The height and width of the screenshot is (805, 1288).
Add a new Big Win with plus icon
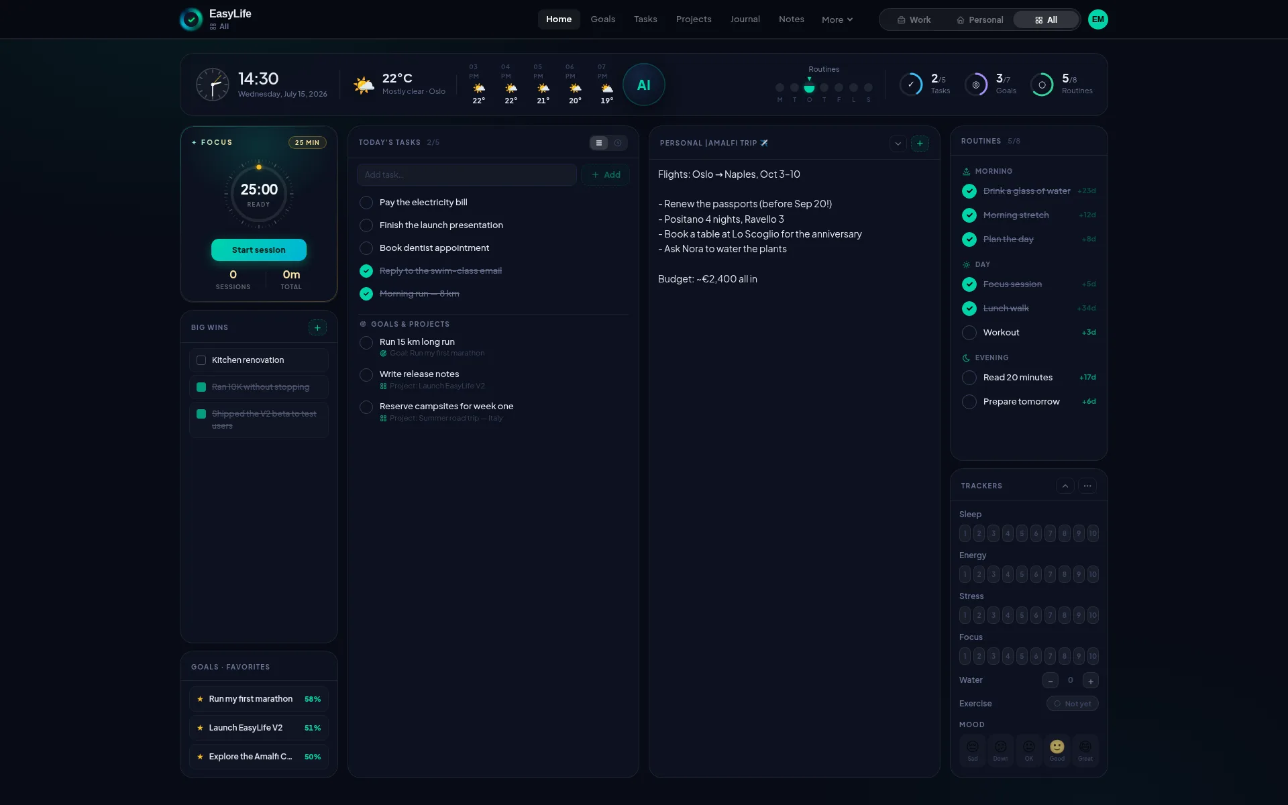(x=317, y=327)
